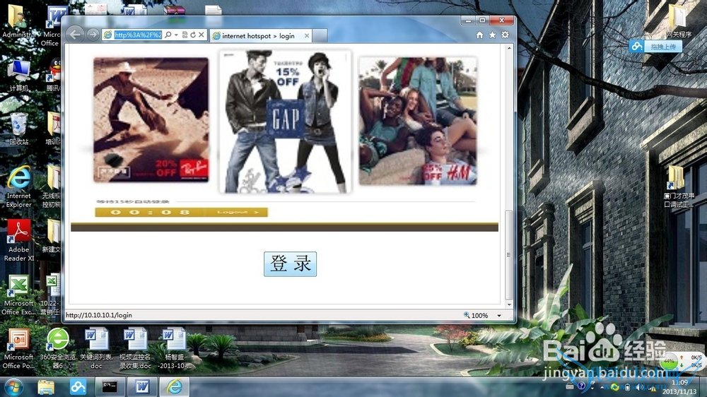Switch to the Command Prompt taskbar window

110,386
